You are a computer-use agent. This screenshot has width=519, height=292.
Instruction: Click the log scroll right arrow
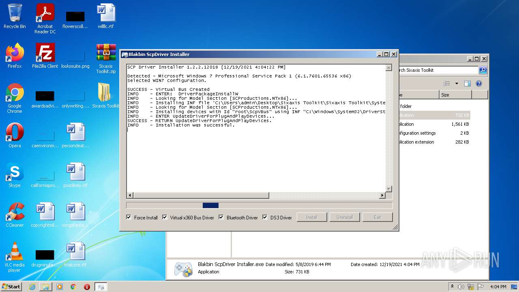[x=382, y=195]
